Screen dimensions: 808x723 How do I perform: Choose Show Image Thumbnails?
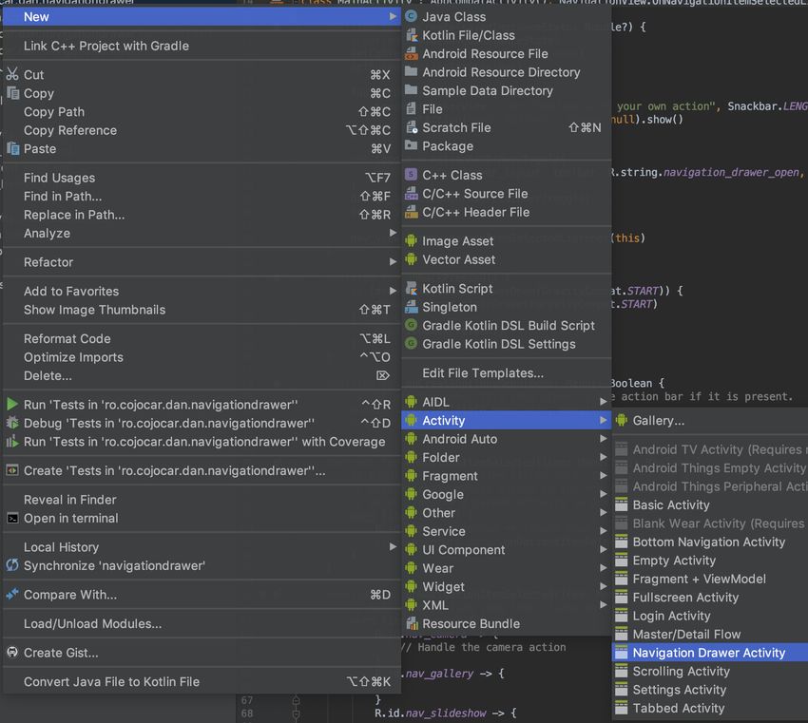pyautogui.click(x=202, y=310)
